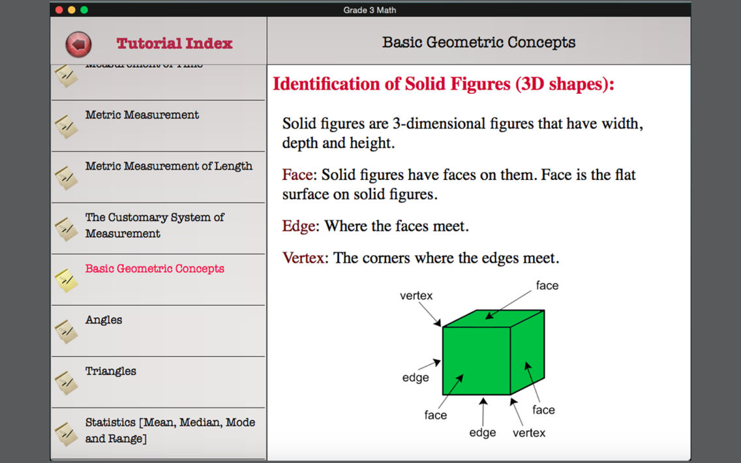Image resolution: width=741 pixels, height=463 pixels.
Task: Toggle fullscreen with the green traffic light
Action: tap(83, 10)
